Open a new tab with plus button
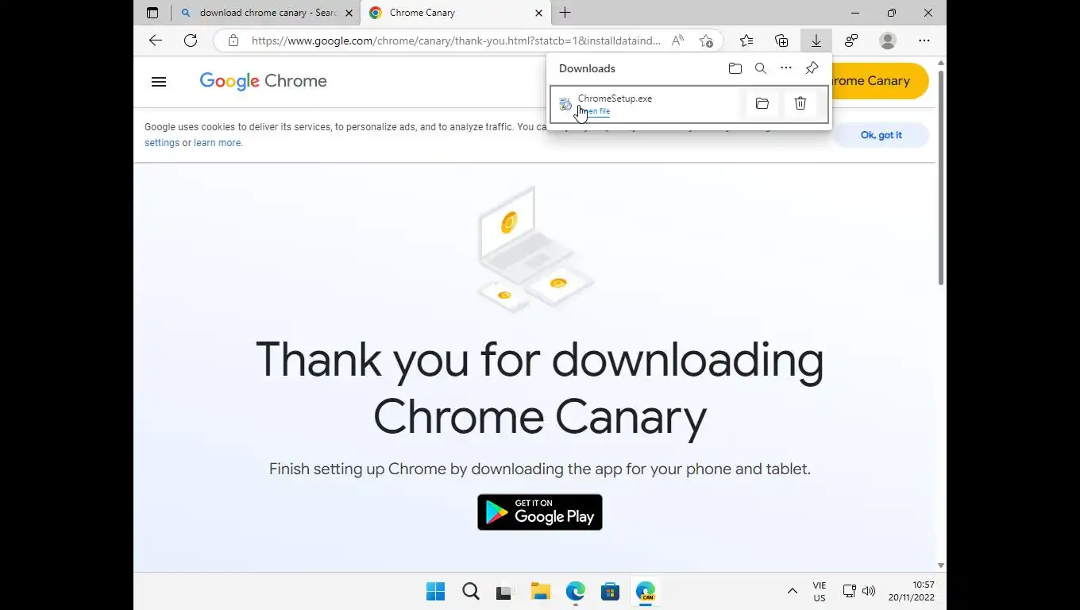The width and height of the screenshot is (1080, 610). [x=565, y=13]
